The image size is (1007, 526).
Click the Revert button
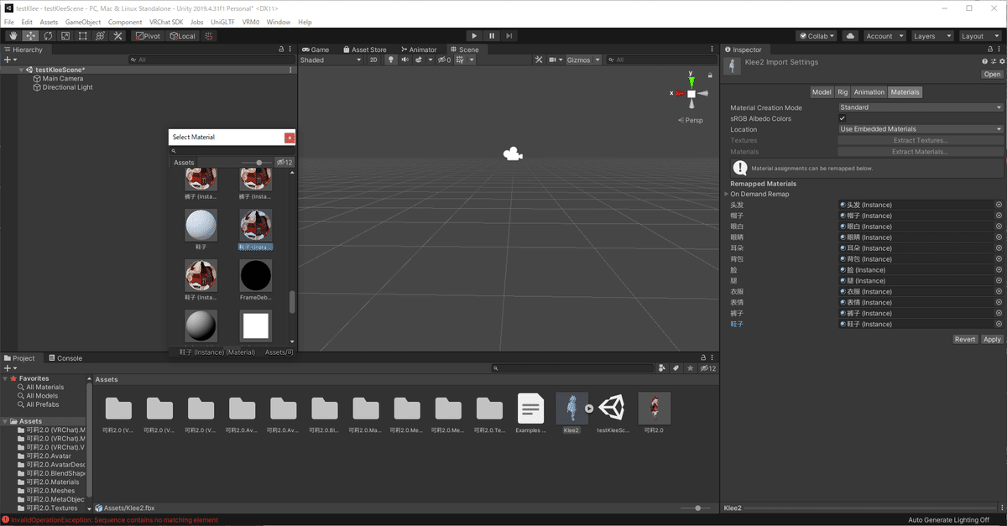[965, 340]
